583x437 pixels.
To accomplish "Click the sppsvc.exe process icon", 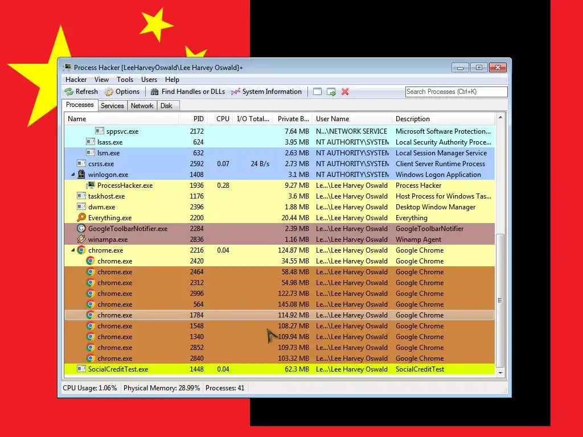I will (x=99, y=131).
